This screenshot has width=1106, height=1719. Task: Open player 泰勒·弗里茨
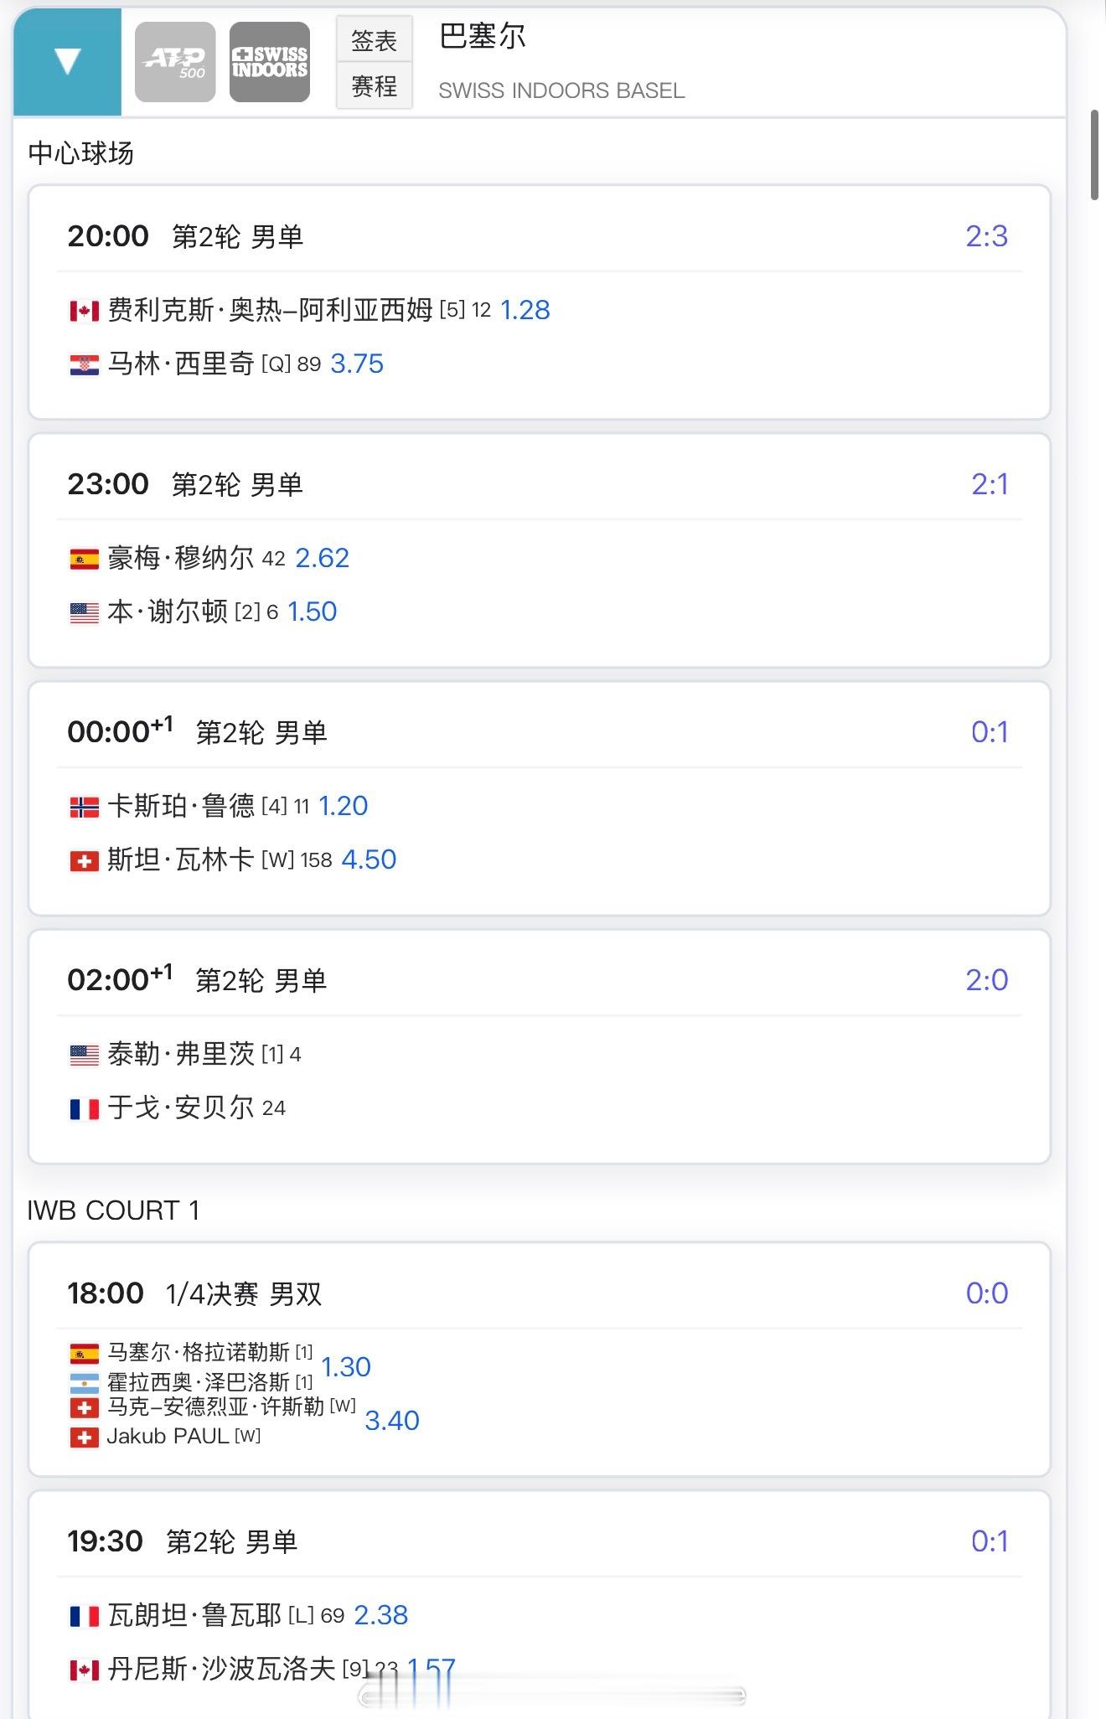181,1054
